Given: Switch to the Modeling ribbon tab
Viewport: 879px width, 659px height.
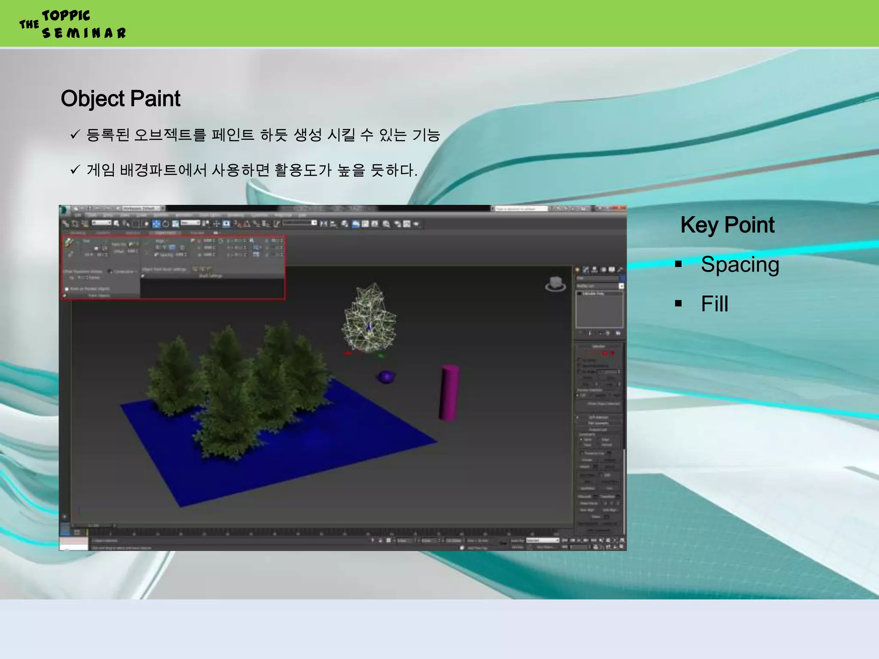Looking at the screenshot, I should point(78,233).
